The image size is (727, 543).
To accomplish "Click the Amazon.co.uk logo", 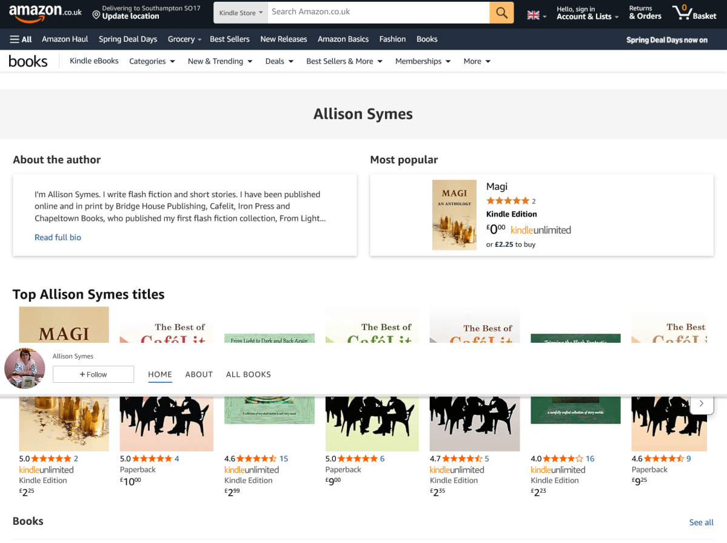I will pyautogui.click(x=45, y=13).
